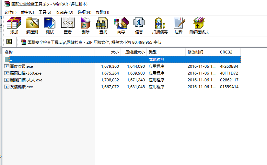Select file 友情链接.exe
Screen dimensions: 267x165
21,87
